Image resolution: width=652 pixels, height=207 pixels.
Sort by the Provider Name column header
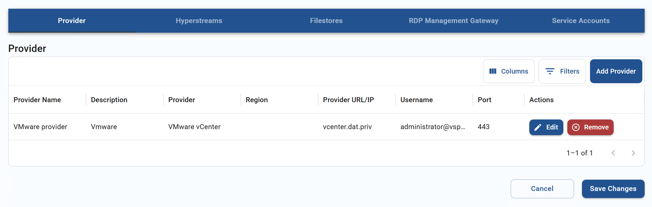[x=37, y=100]
